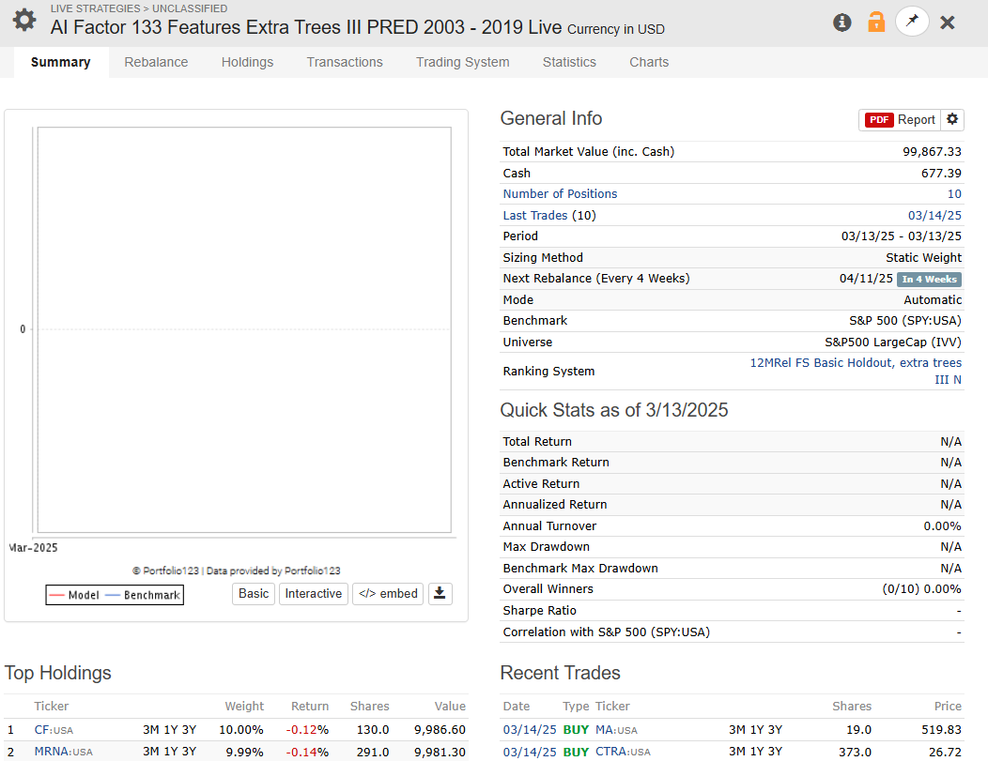The image size is (988, 761).
Task: Open the MRNA:USA ticker in Top Holdings
Action: click(63, 752)
